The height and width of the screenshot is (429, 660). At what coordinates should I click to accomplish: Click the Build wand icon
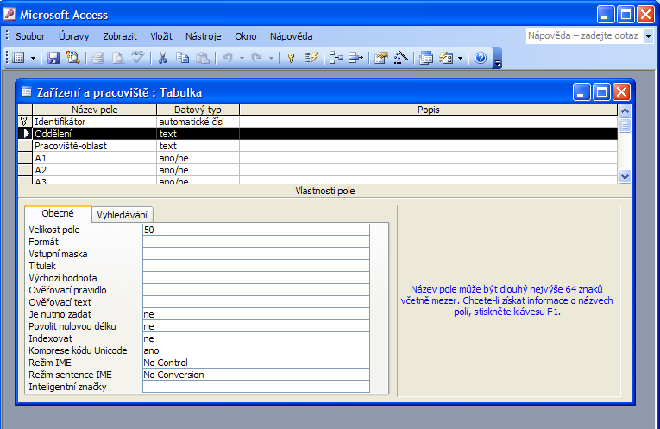[x=400, y=58]
